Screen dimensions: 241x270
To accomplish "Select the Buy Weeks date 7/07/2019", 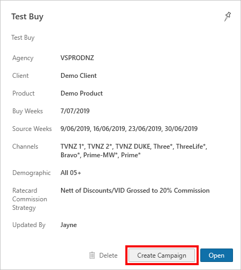I will 75,111.
